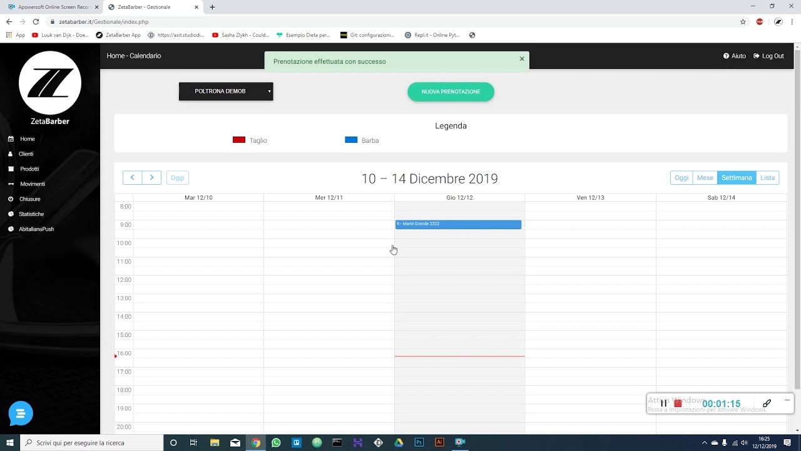Viewport: 801px width, 451px height.
Task: Open Movimenti section
Action: tap(32, 184)
